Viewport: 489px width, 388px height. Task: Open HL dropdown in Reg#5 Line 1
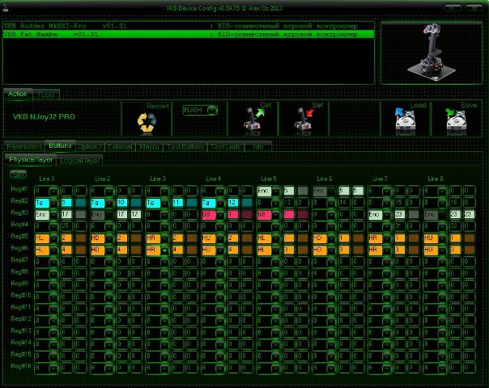coord(53,238)
